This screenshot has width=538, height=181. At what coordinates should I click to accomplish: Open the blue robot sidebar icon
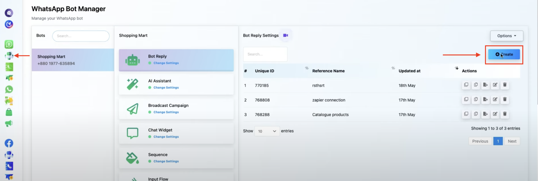point(9,155)
